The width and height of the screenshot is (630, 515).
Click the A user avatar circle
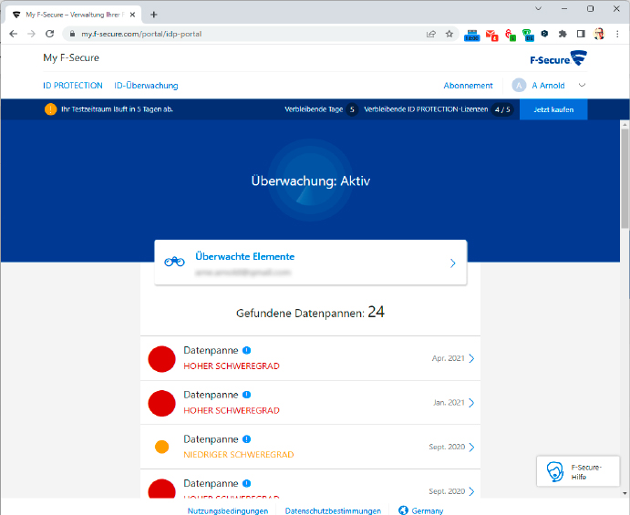pos(519,85)
